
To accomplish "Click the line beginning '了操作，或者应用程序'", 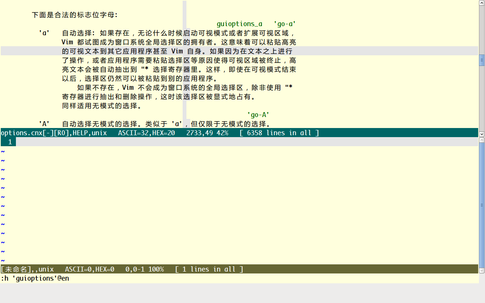I will click(x=179, y=60).
